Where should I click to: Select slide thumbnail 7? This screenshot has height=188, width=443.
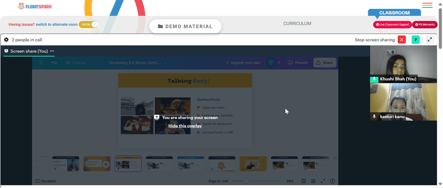97,164
